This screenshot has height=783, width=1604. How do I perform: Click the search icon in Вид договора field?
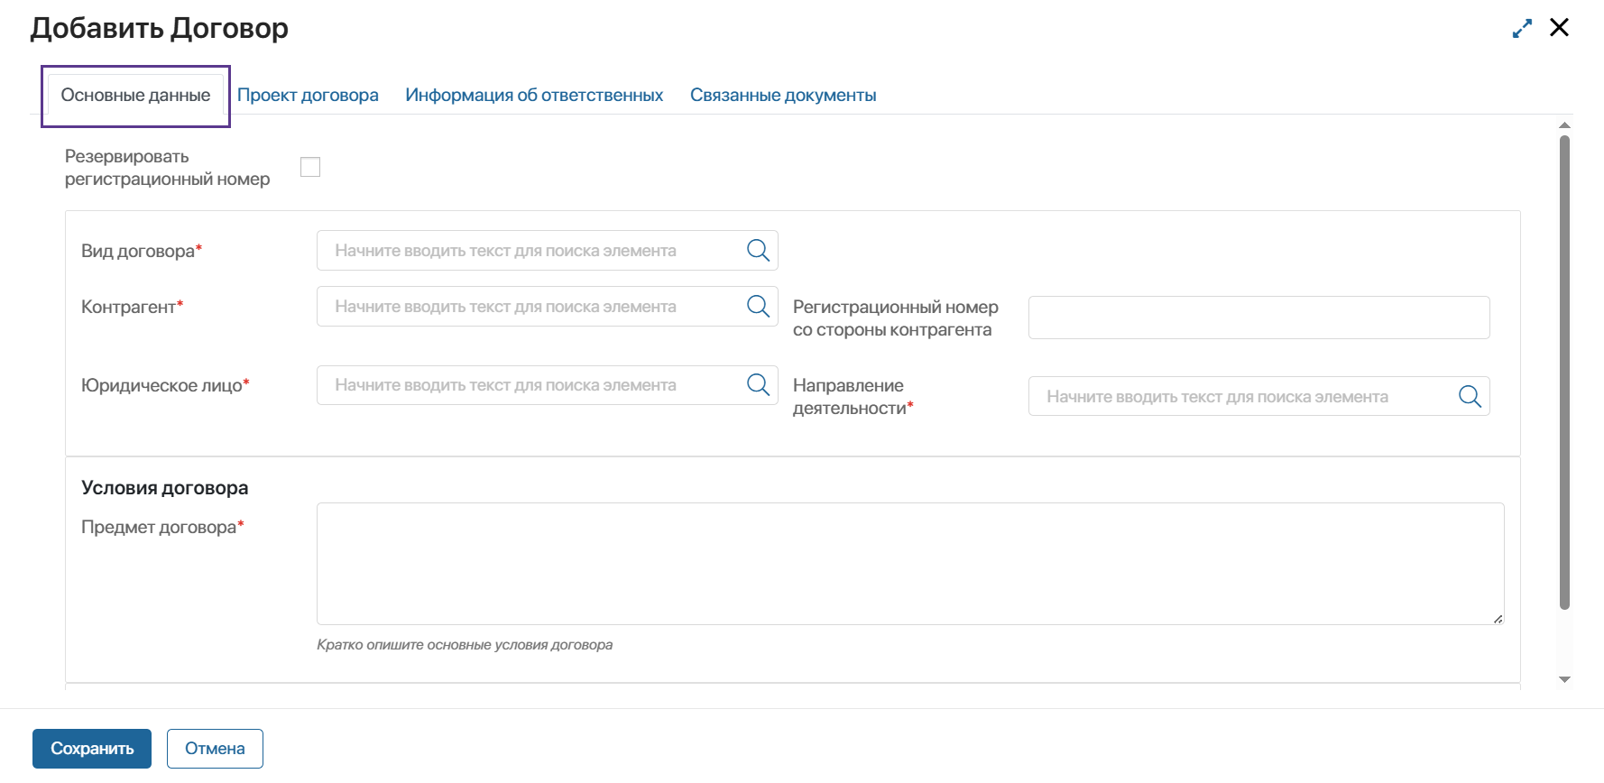[x=758, y=251]
